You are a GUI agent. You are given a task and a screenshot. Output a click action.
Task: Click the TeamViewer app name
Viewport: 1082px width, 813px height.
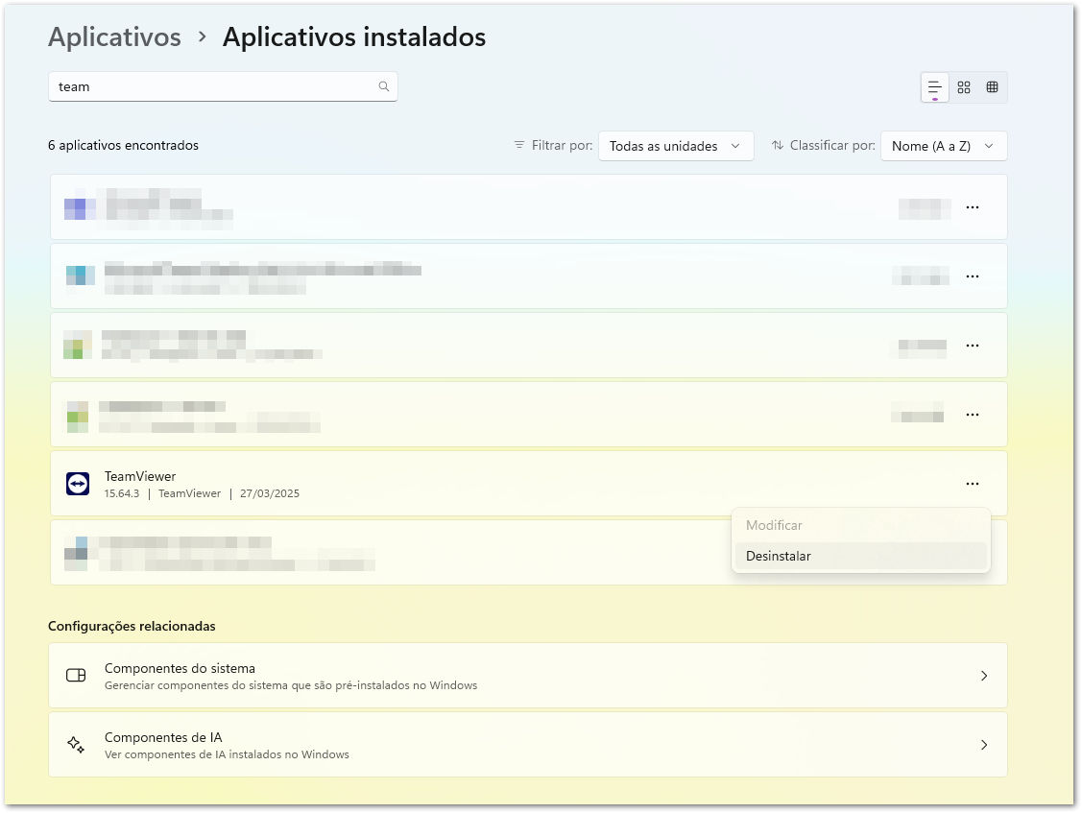pos(140,476)
